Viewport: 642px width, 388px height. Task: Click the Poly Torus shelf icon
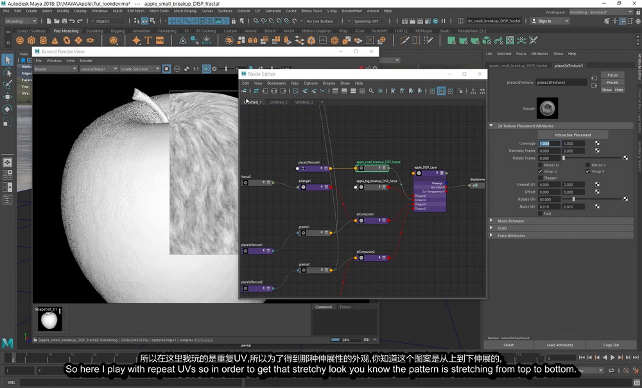point(66,40)
